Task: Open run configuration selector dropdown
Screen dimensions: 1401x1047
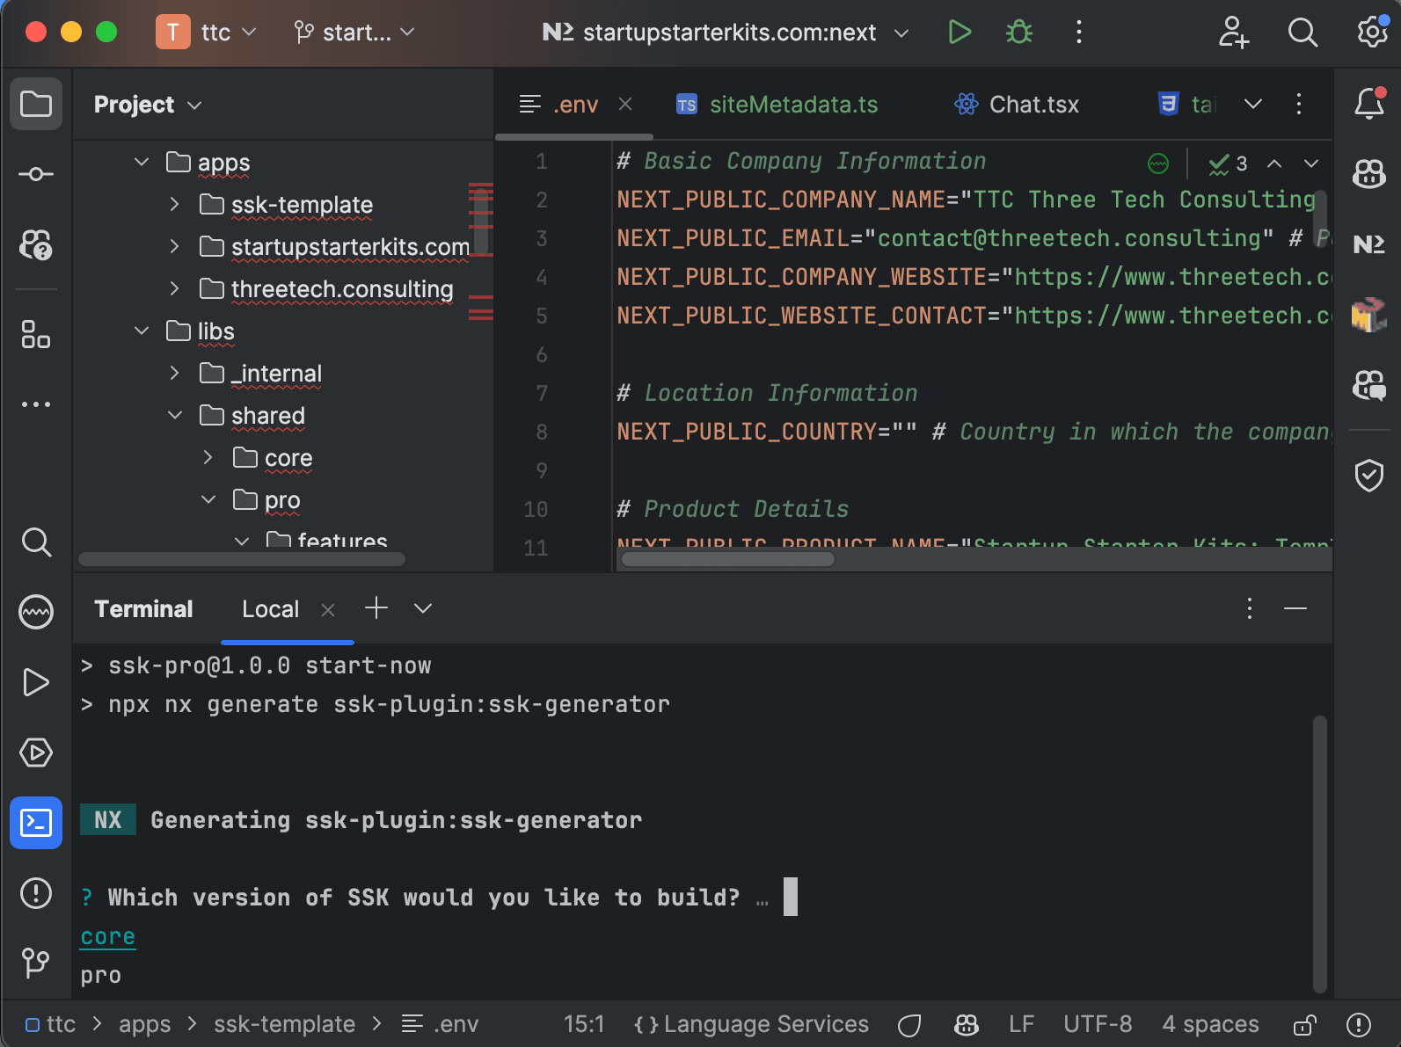Action: tap(726, 33)
